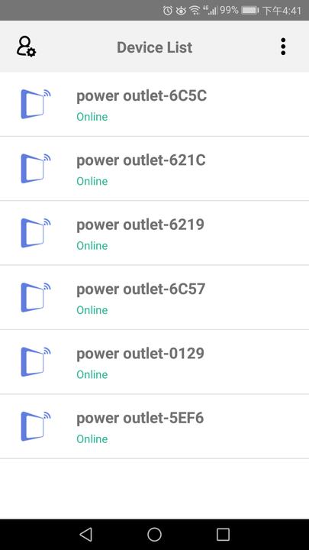This screenshot has width=309, height=550.
Task: Choose the power outlet-5EF6 entry
Action: click(154, 426)
